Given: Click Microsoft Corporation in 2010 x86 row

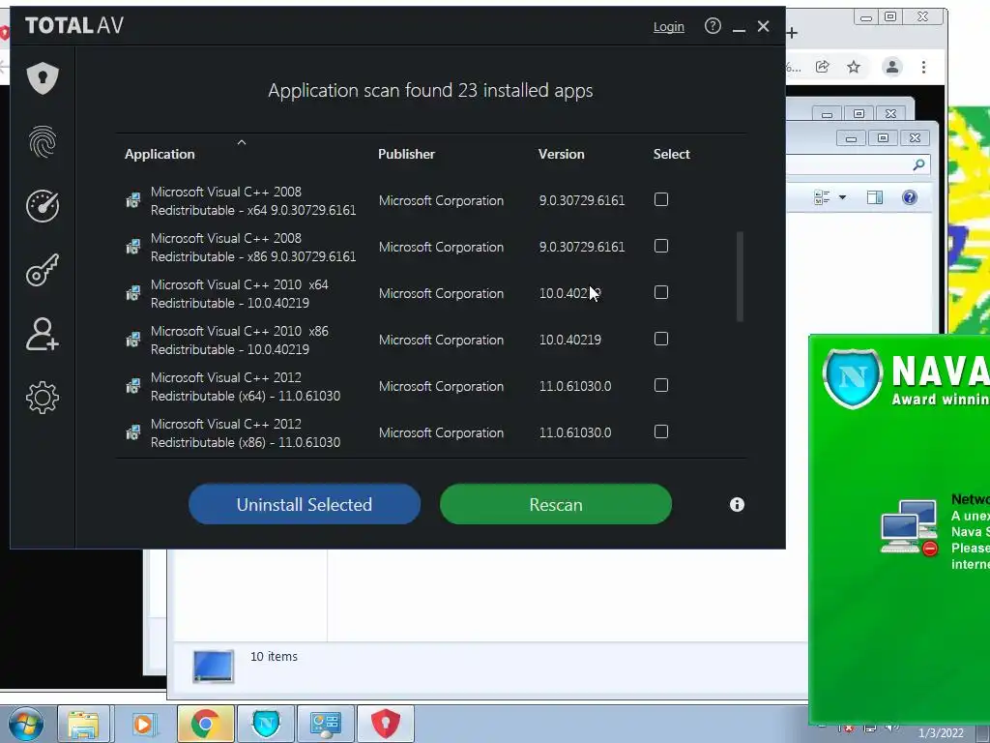Looking at the screenshot, I should click(441, 340).
